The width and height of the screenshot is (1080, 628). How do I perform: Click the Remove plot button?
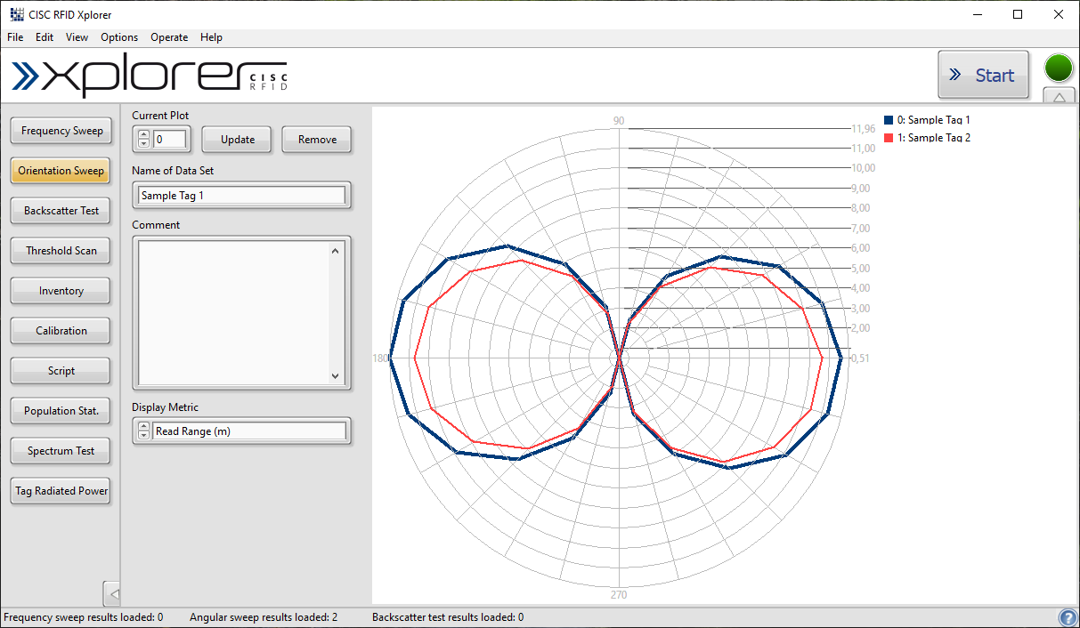tap(317, 140)
